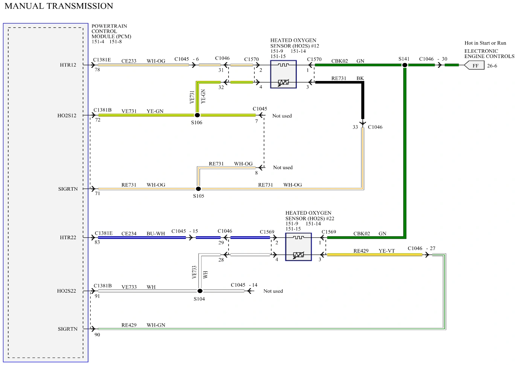The width and height of the screenshot is (517, 365).
Task: Select the "POWERTRAIN CONTROL MODULE (PCM)" label
Action: pyautogui.click(x=111, y=31)
